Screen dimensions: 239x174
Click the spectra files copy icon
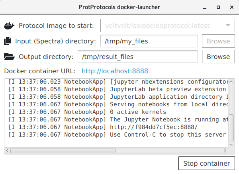[x=8, y=41]
